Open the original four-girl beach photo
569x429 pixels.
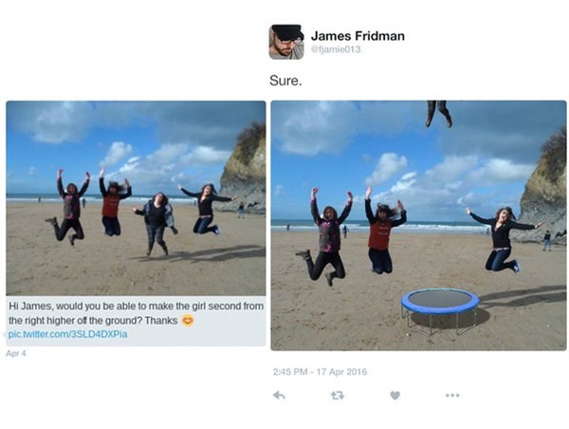pos(136,198)
